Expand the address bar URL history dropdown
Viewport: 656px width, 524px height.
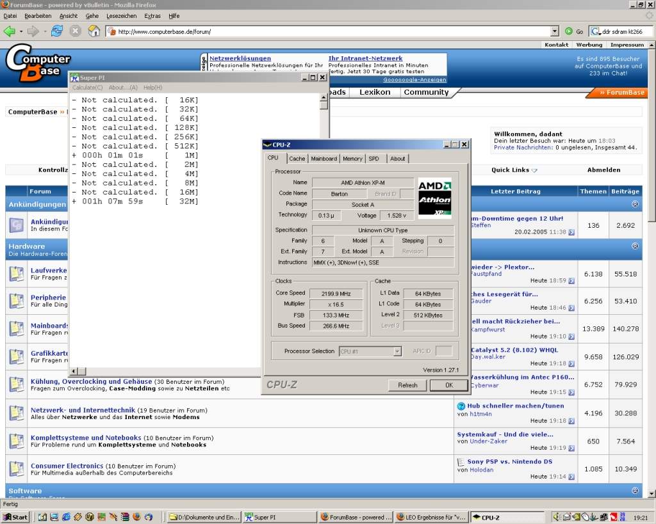pyautogui.click(x=555, y=31)
